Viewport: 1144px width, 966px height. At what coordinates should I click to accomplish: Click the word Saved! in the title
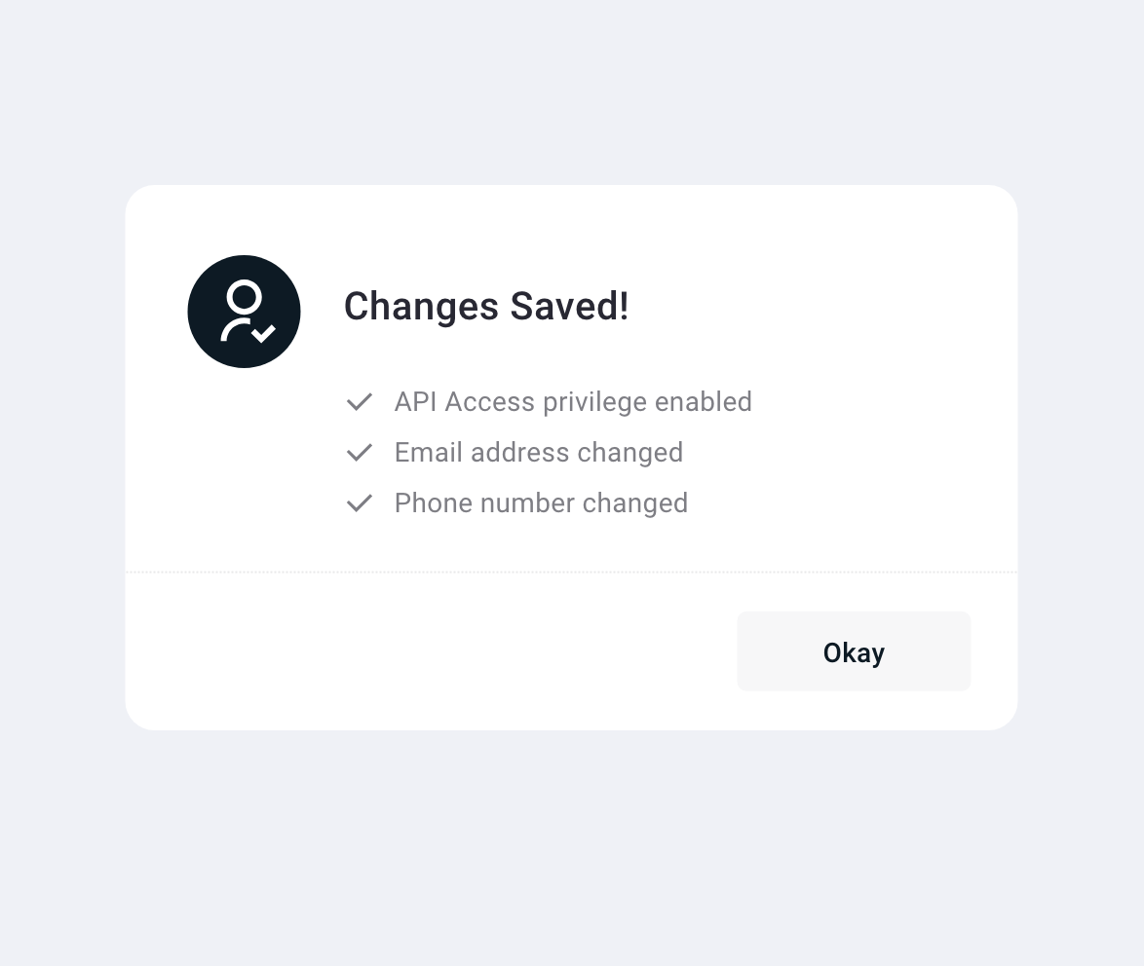570,307
